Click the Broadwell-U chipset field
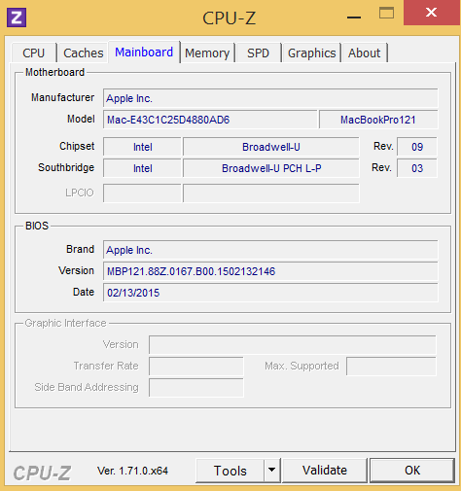The image size is (461, 491). (x=271, y=147)
